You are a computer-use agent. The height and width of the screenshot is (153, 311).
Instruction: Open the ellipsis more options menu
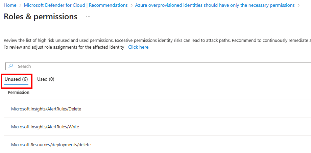[88, 17]
